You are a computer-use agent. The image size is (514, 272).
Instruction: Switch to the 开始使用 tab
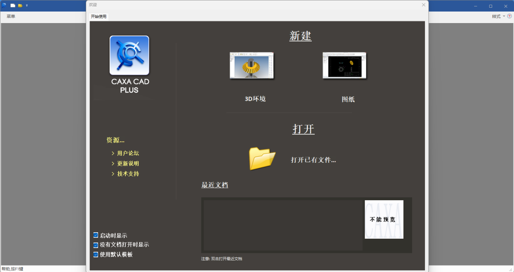pyautogui.click(x=99, y=16)
